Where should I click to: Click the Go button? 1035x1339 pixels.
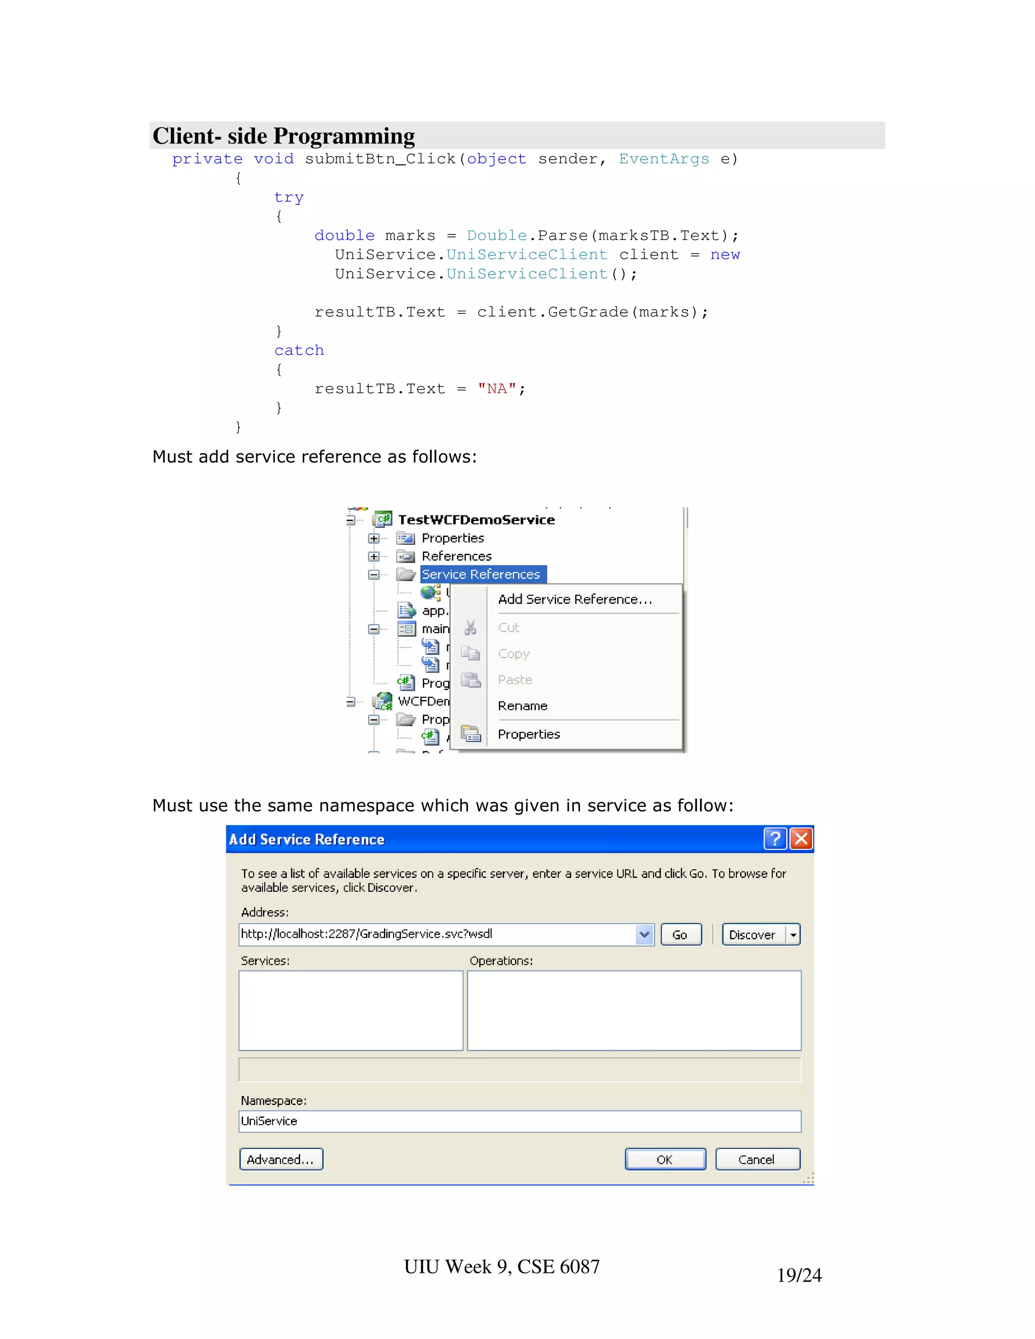tap(681, 935)
